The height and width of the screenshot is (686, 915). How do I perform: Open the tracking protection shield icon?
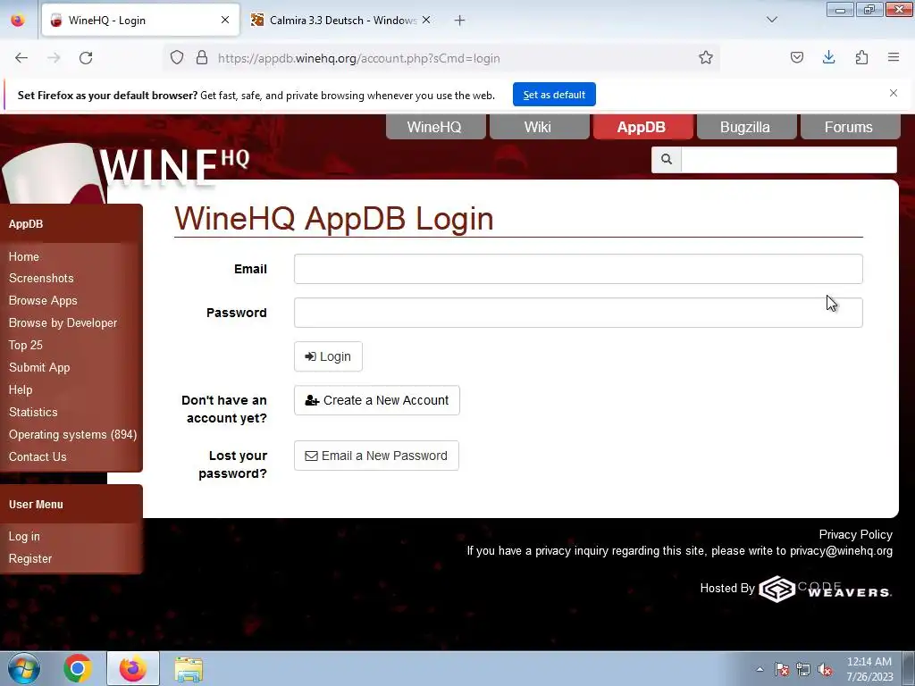point(177,58)
